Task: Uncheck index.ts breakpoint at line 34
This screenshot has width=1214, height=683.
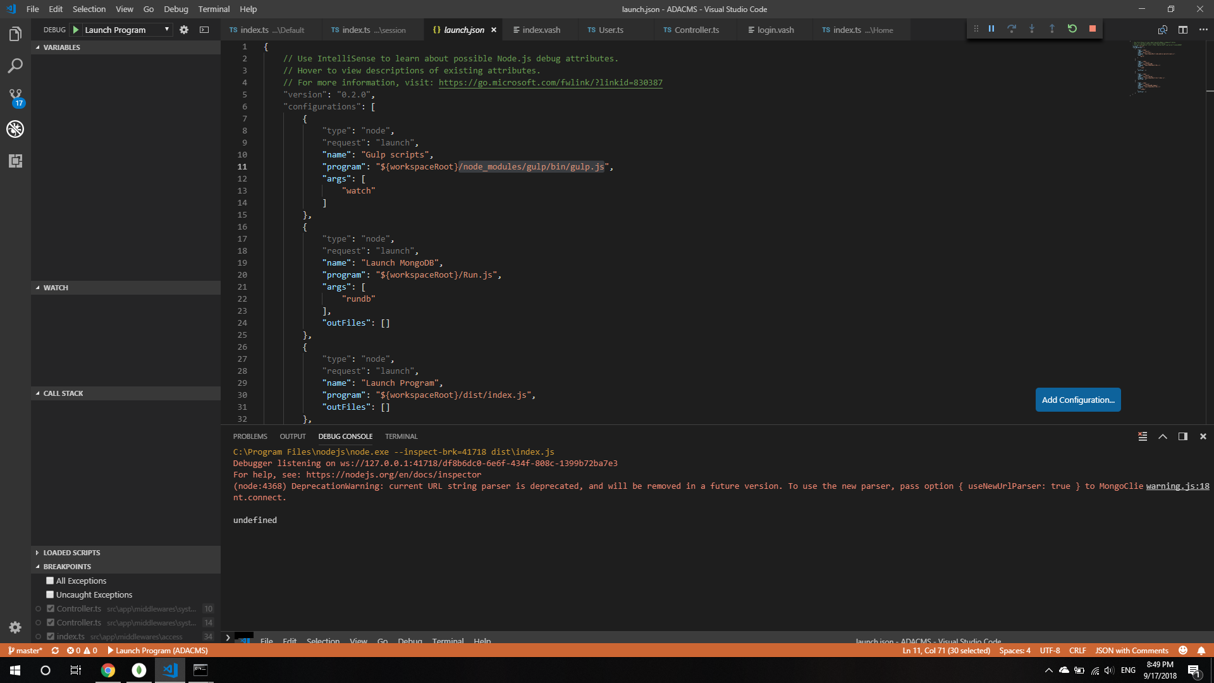Action: coord(51,636)
